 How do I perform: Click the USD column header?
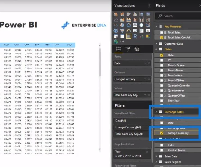click(x=69, y=44)
